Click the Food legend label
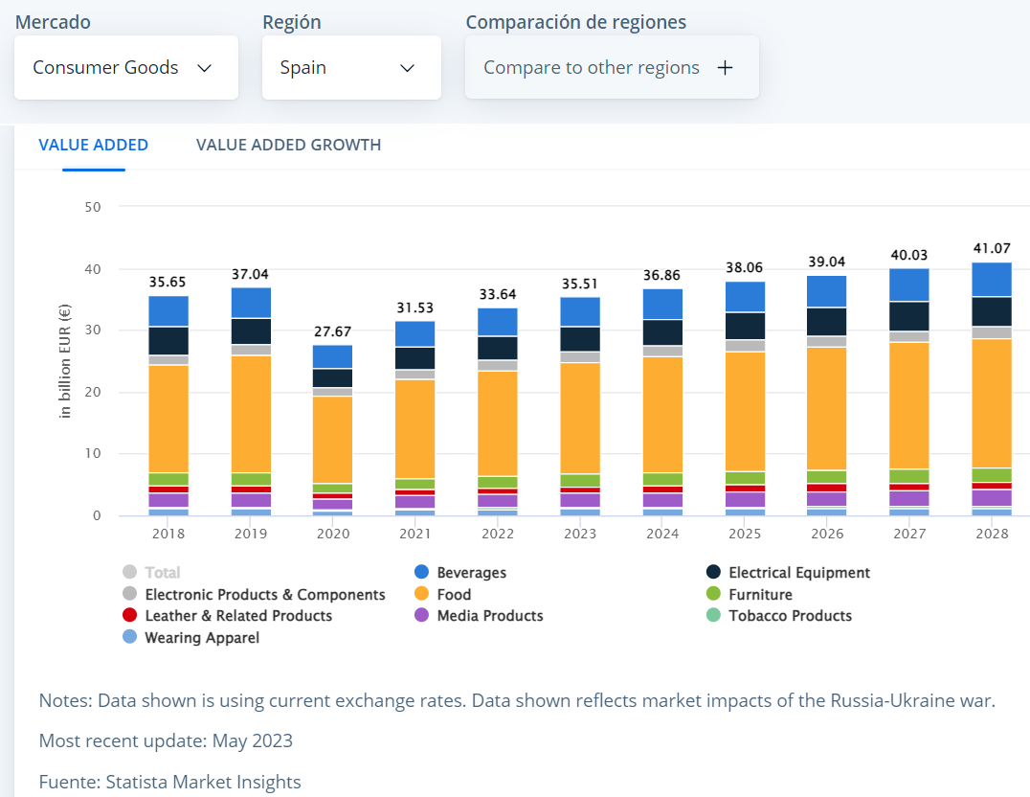 [x=454, y=595]
